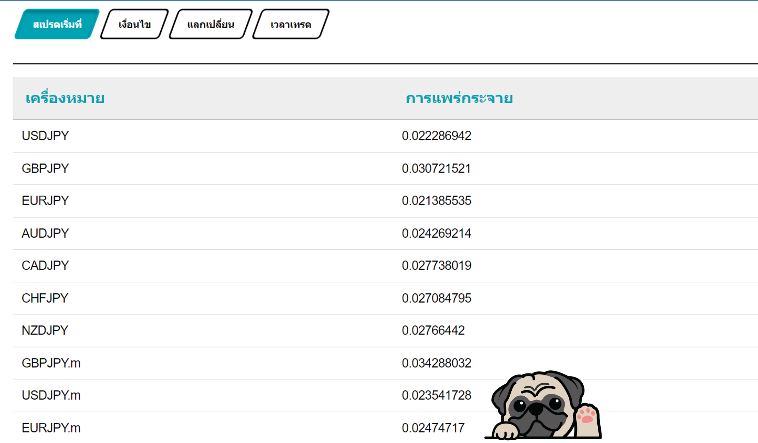
Task: Click the เครื่องหมาย column header
Action: (x=65, y=98)
